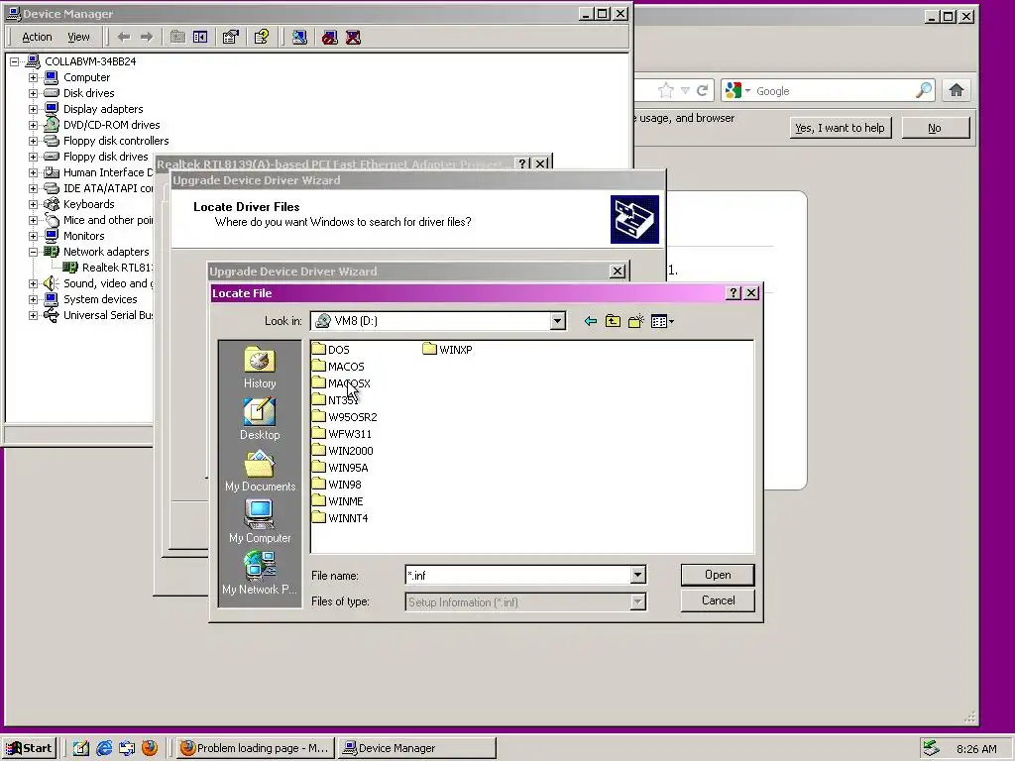This screenshot has width=1015, height=761.
Task: Open My Documents in the places bar
Action: (x=260, y=471)
